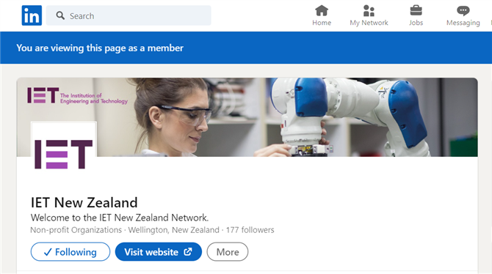Open the Home navigation icon
Viewport: 492px width, 274px height.
pyautogui.click(x=322, y=11)
